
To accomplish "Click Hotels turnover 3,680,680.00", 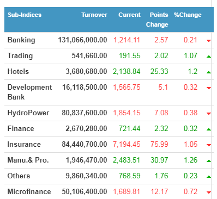I will point(87,72).
